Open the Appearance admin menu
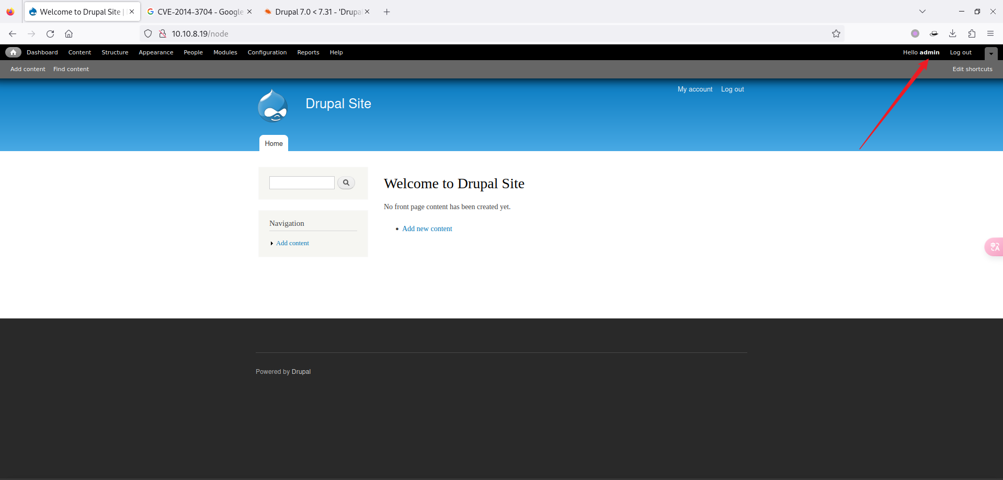This screenshot has height=480, width=1003. (x=156, y=52)
